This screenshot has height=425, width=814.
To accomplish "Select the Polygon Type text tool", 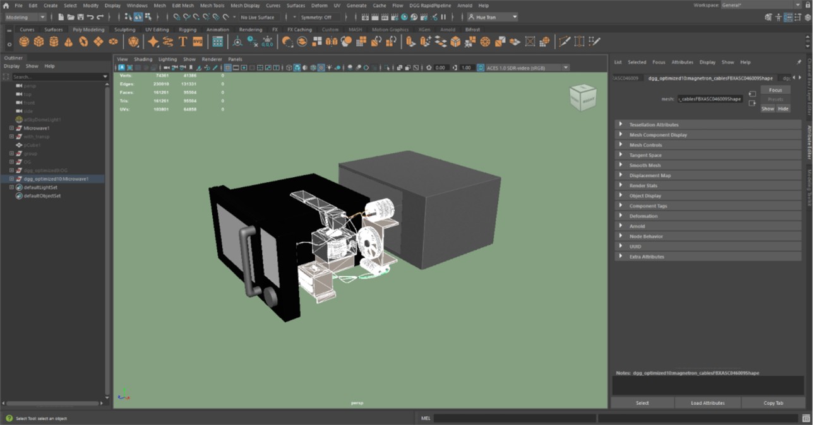I will point(183,42).
